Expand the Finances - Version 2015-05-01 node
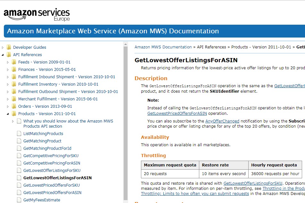The height and width of the screenshot is (203, 305). 8,70
